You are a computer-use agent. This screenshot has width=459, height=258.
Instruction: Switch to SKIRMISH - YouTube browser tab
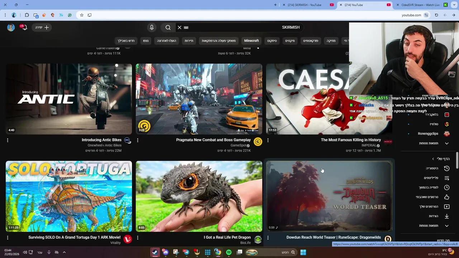click(x=308, y=5)
